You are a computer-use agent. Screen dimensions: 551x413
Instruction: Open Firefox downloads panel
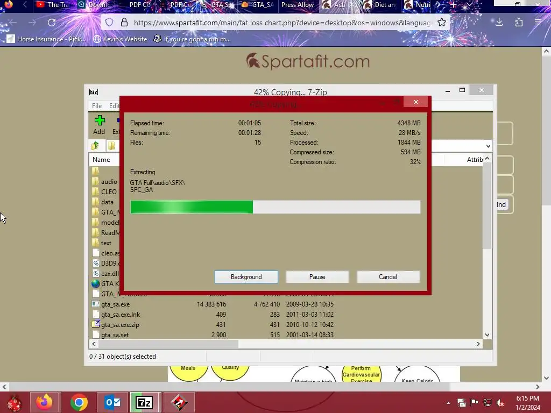coord(499,23)
